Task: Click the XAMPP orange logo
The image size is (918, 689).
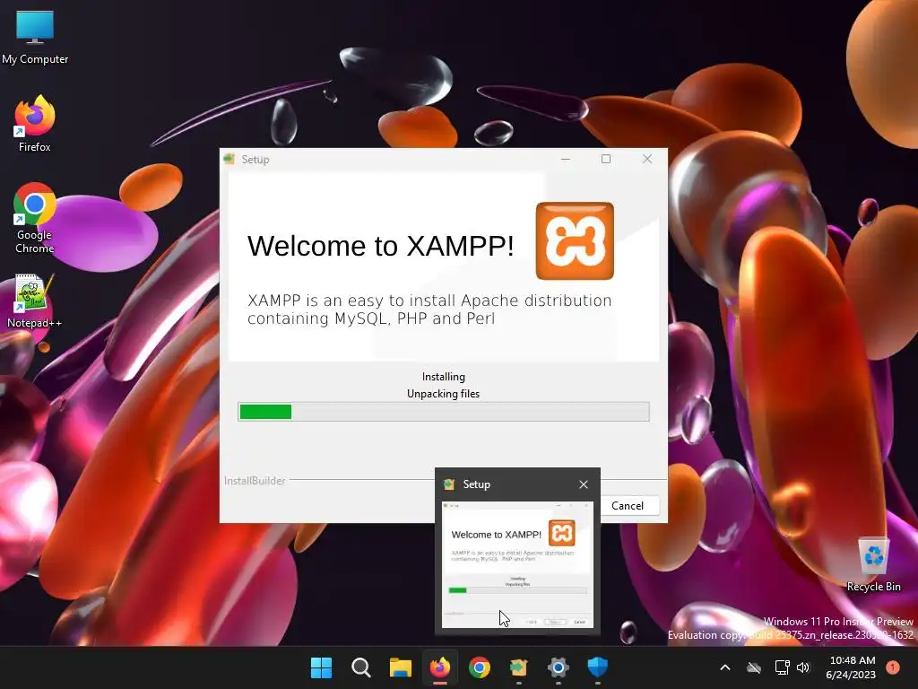Action: [575, 240]
